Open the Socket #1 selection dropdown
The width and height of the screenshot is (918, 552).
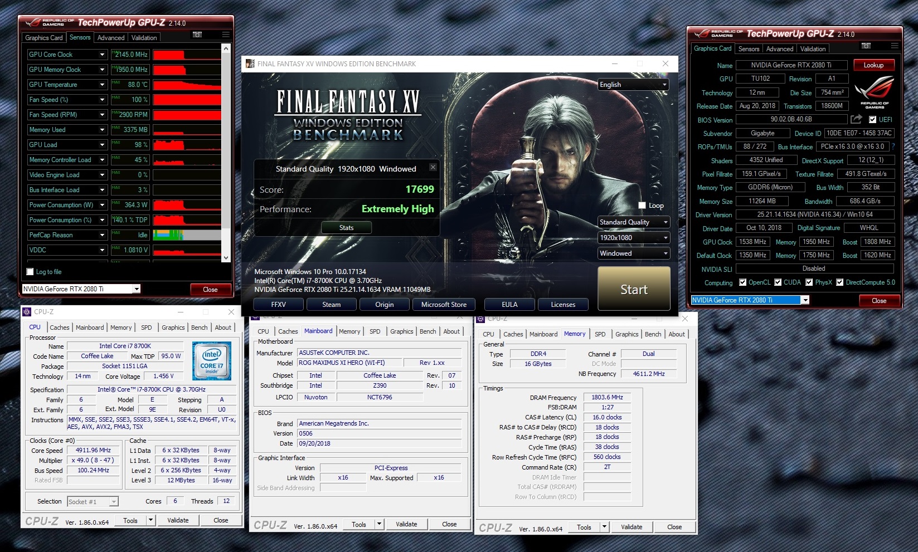pos(93,501)
